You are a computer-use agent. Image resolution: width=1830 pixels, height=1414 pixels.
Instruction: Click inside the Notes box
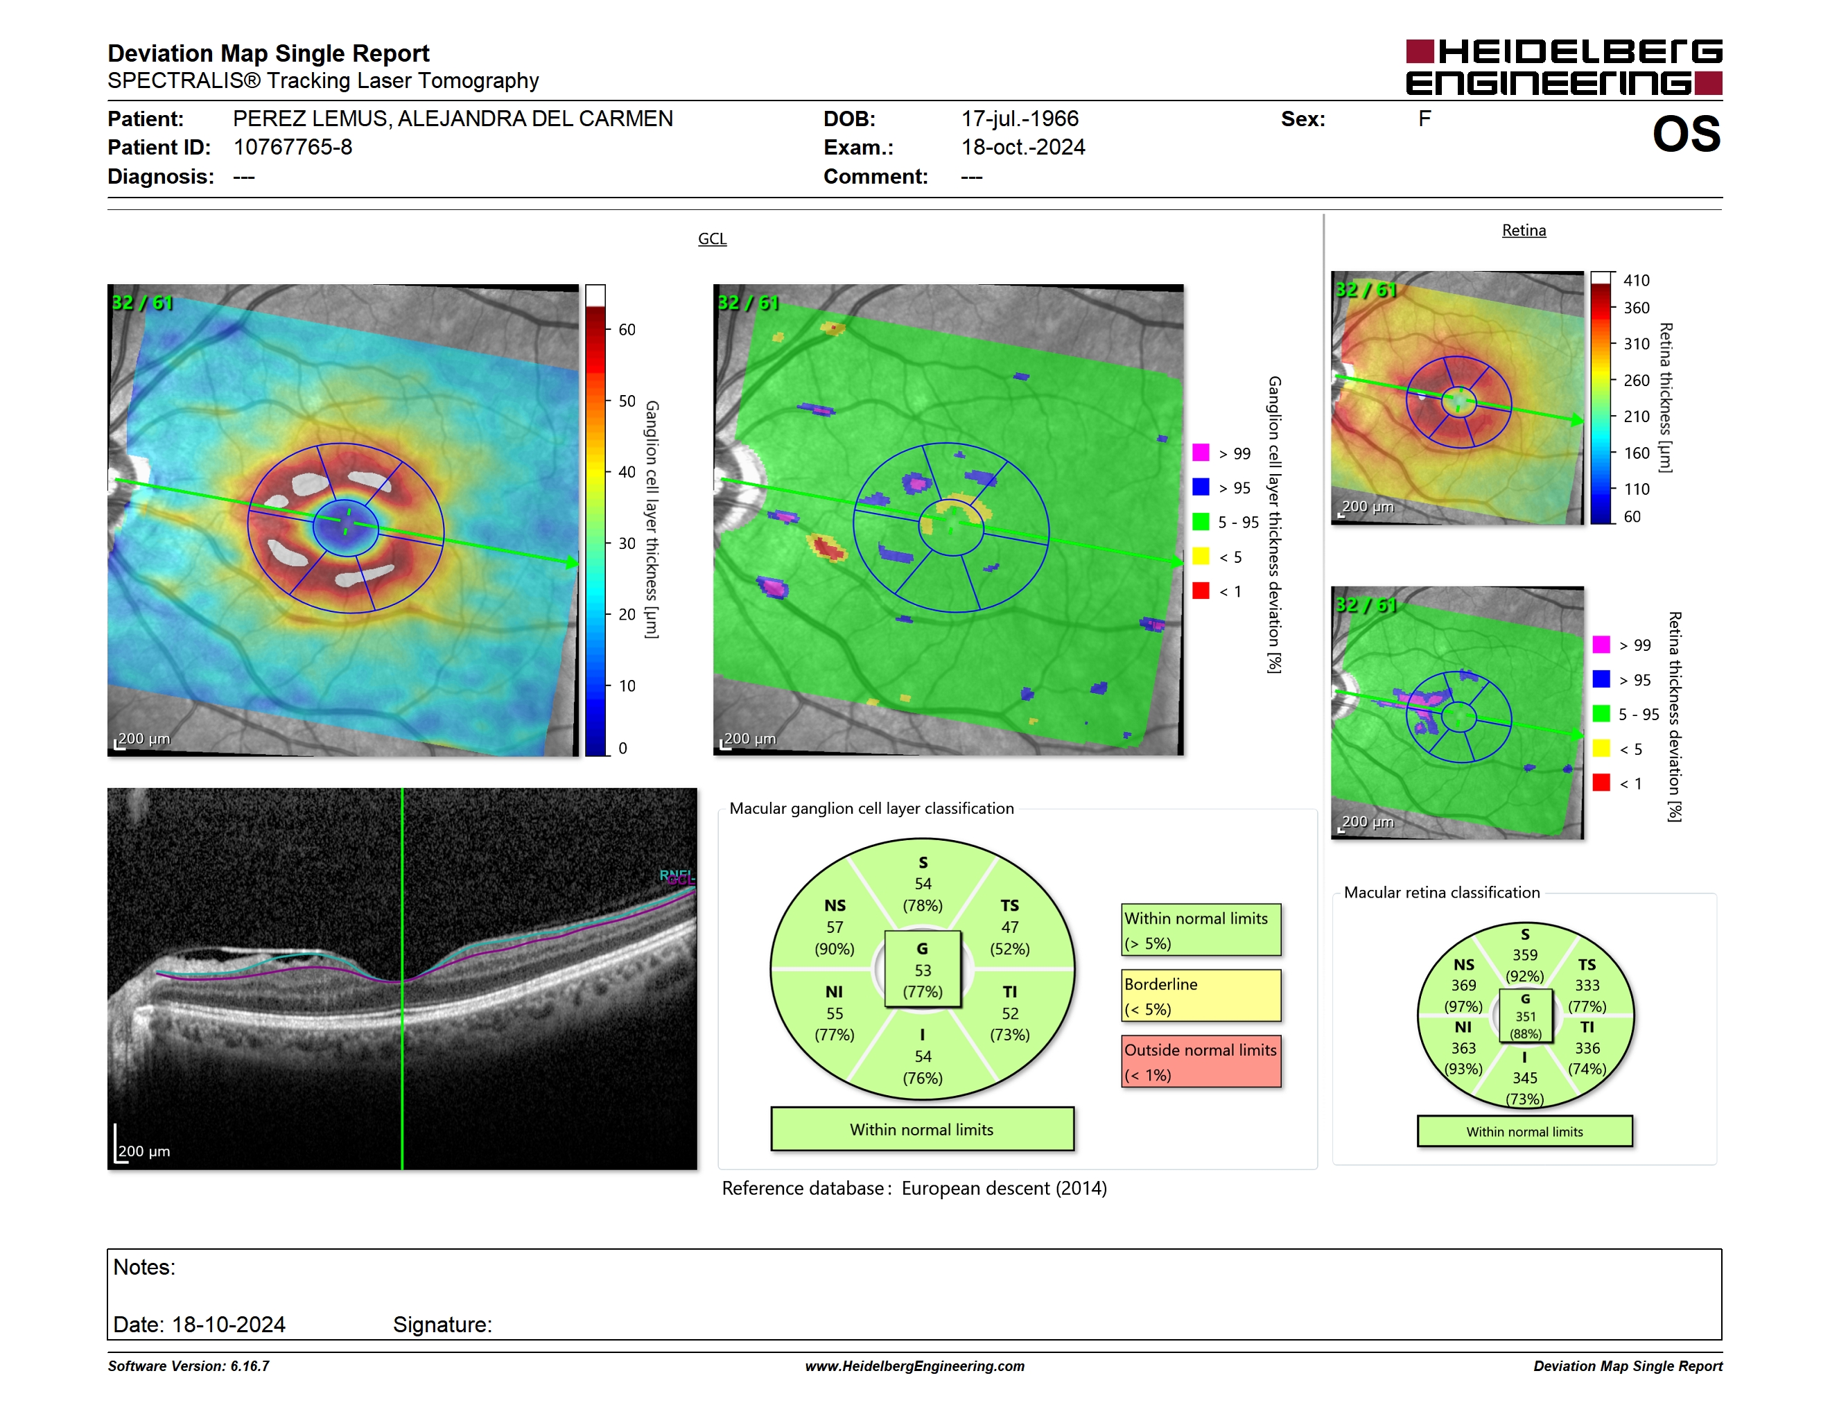914,1294
